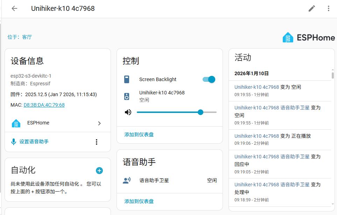Screen dimensions: 337x215
Task: Click the microphone icon next to 设置语音助手
Action: coord(14,142)
